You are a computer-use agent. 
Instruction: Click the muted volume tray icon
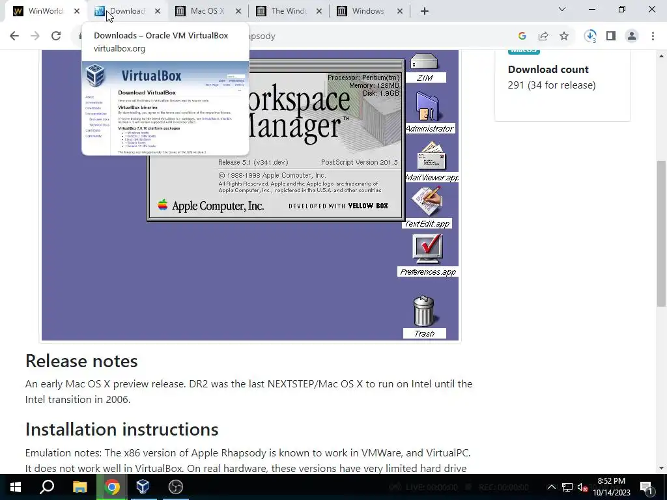(x=582, y=487)
